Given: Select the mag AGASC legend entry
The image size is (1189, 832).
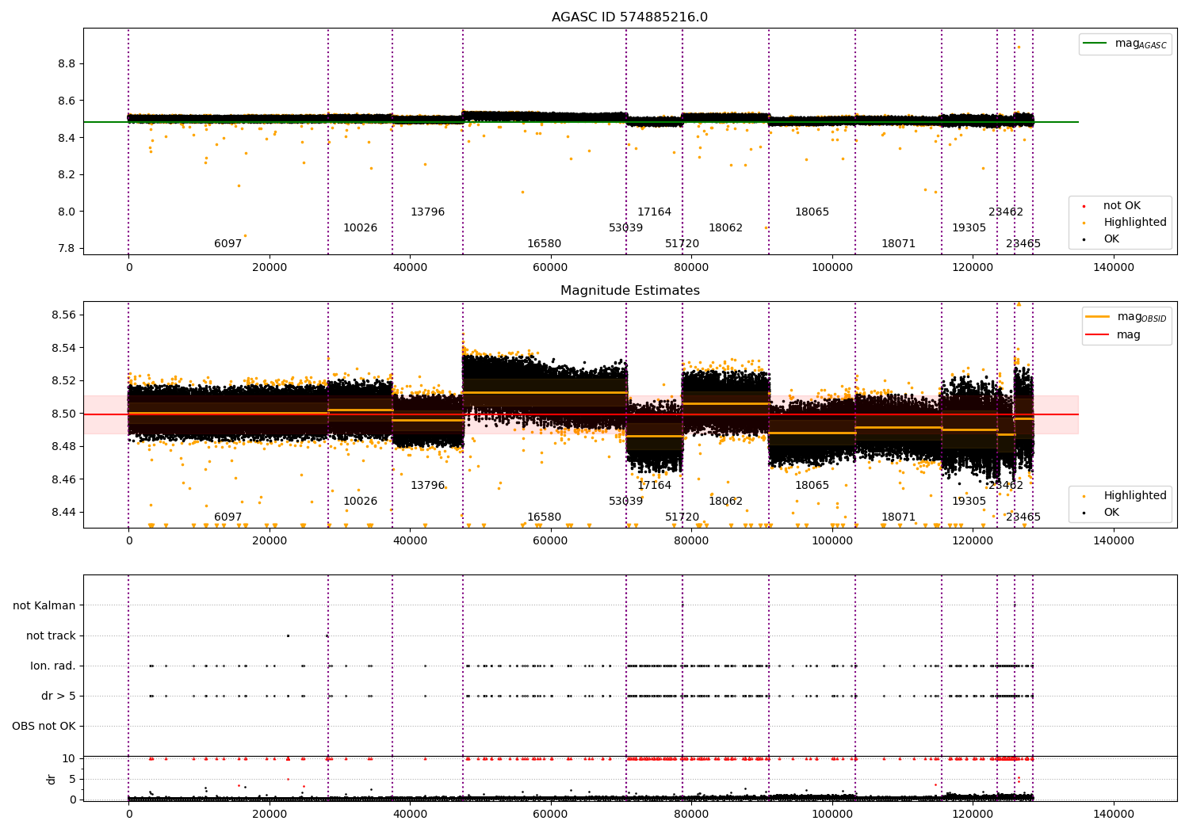Looking at the screenshot, I should click(x=1126, y=44).
